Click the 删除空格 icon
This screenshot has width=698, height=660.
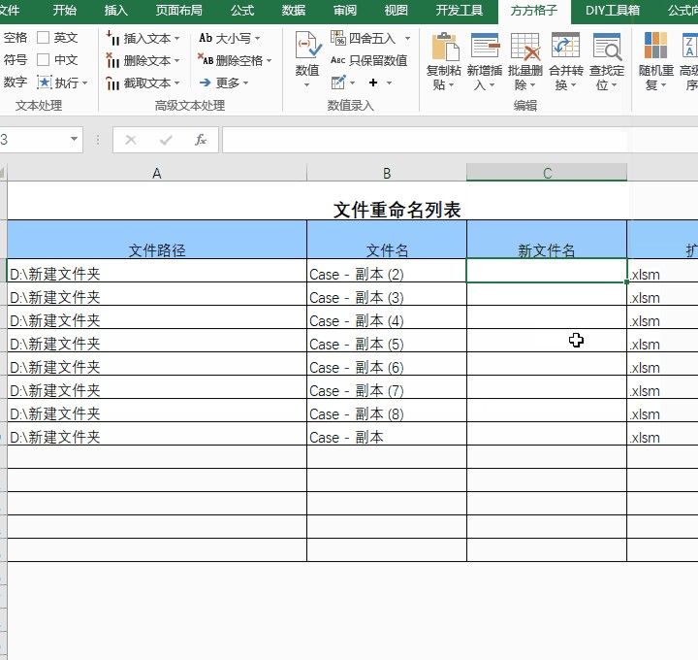point(206,60)
